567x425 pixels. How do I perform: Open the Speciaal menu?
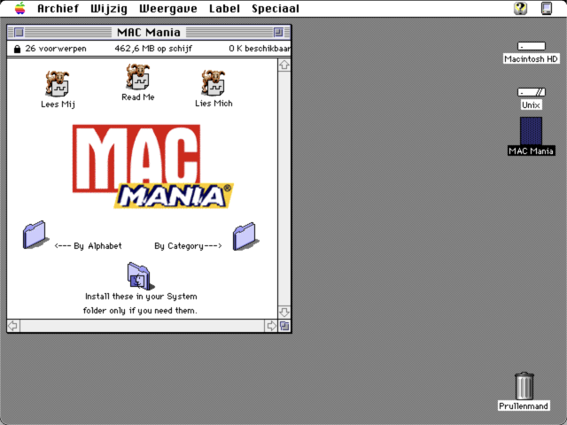pos(276,8)
